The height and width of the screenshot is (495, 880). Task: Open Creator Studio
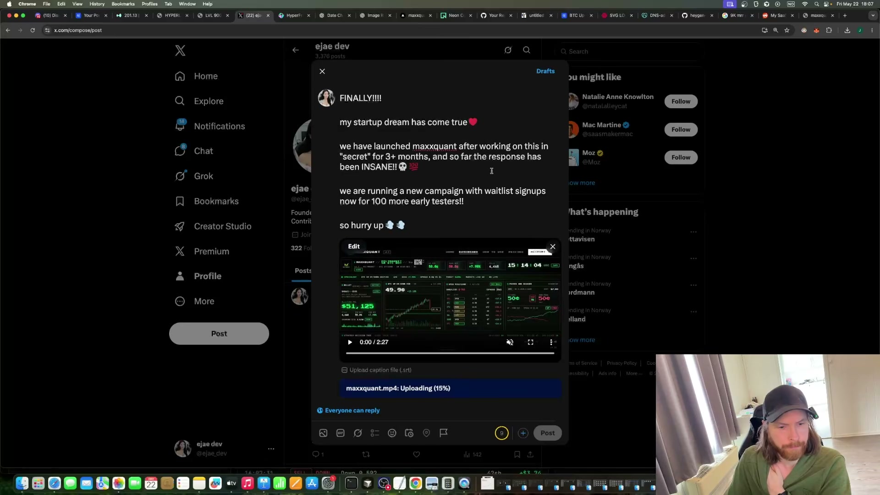[213, 226]
